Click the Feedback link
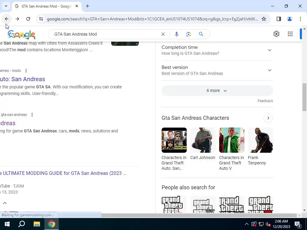307x230 pixels. pos(265,101)
